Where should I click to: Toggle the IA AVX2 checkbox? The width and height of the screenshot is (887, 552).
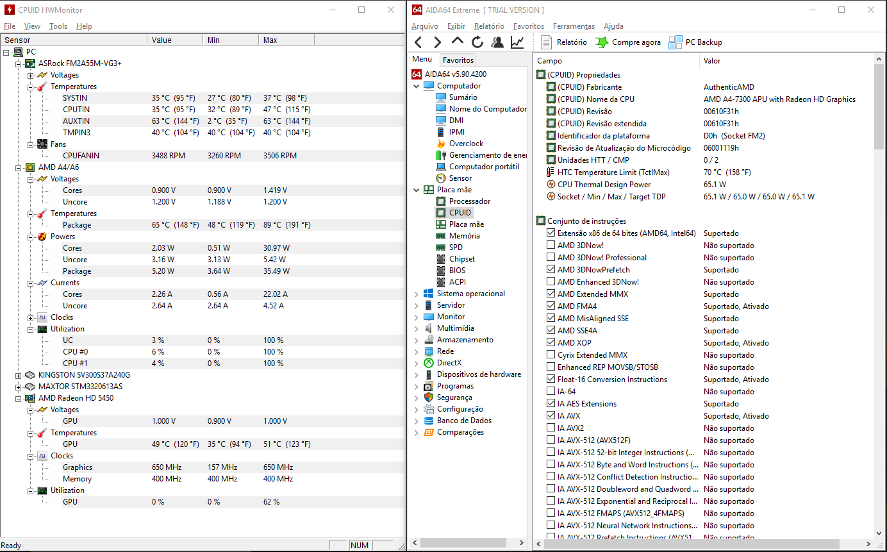551,428
